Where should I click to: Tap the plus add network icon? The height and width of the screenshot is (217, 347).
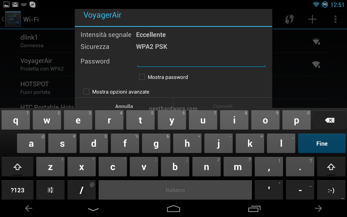click(x=312, y=19)
